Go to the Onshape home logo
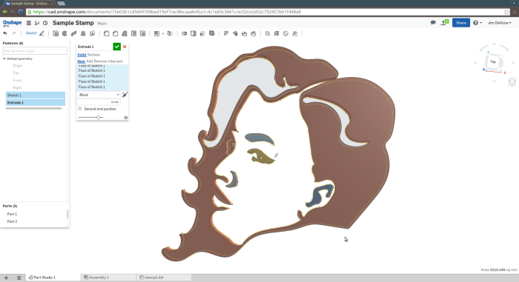This screenshot has height=282, width=519. pyautogui.click(x=13, y=23)
